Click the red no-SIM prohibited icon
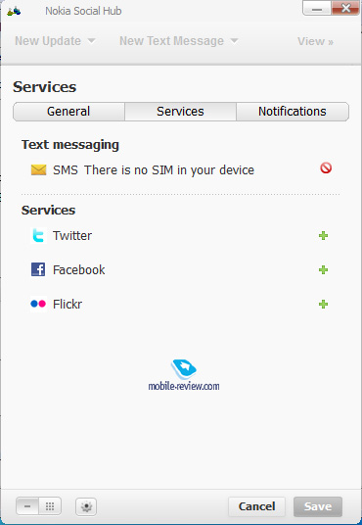Screen dimensions: 362x525 coord(326,167)
